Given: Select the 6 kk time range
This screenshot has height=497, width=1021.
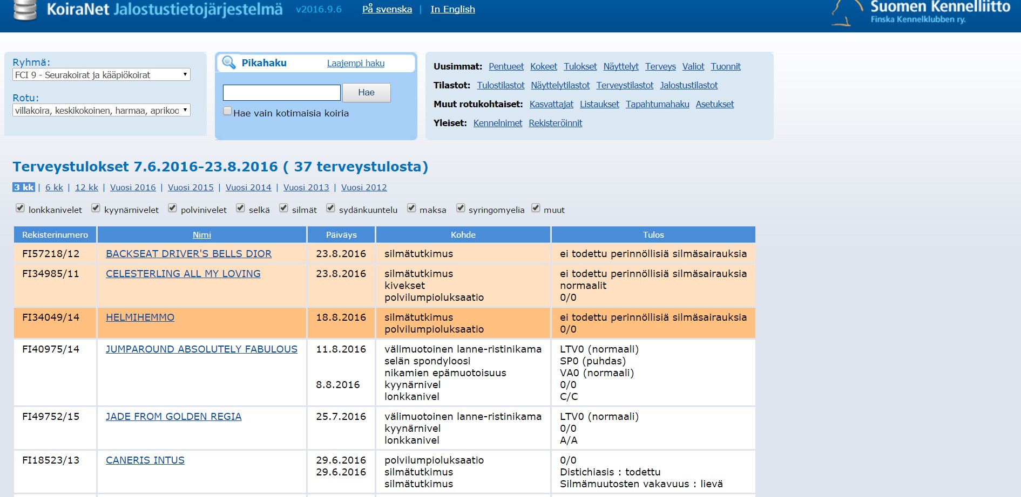Looking at the screenshot, I should point(54,188).
